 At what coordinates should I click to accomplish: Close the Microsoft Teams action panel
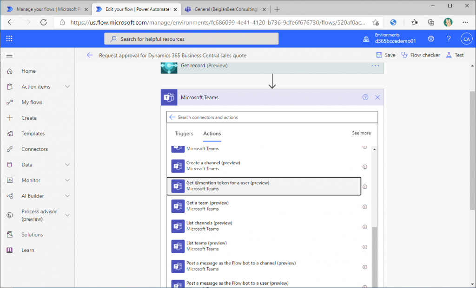coord(377,97)
